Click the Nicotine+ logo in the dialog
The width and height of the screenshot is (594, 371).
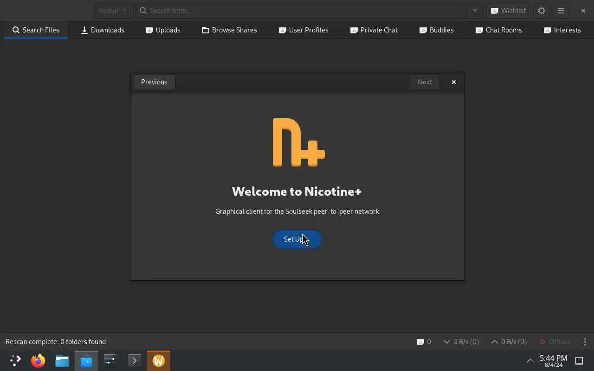click(298, 142)
